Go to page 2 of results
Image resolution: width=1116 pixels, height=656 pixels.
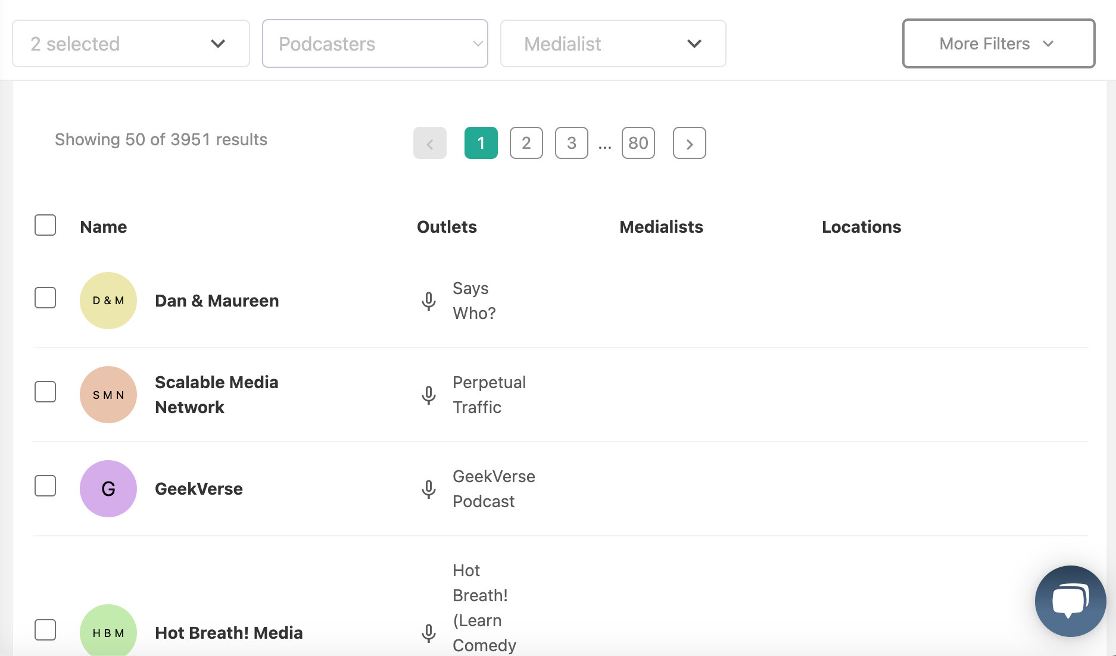click(x=526, y=143)
